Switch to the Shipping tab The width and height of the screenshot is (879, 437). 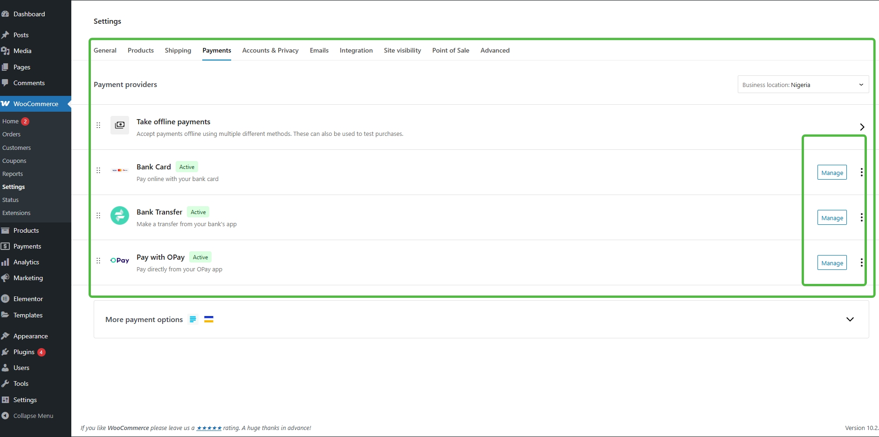[x=178, y=50]
